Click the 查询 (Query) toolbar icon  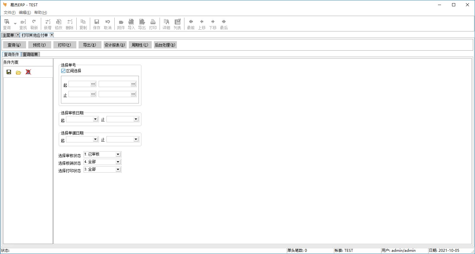click(x=7, y=24)
